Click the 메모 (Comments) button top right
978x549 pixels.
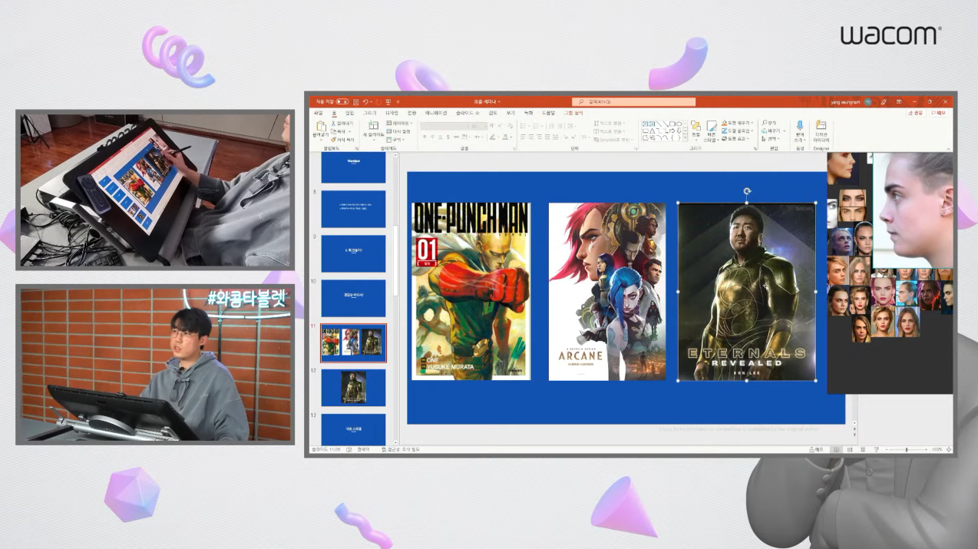(939, 113)
